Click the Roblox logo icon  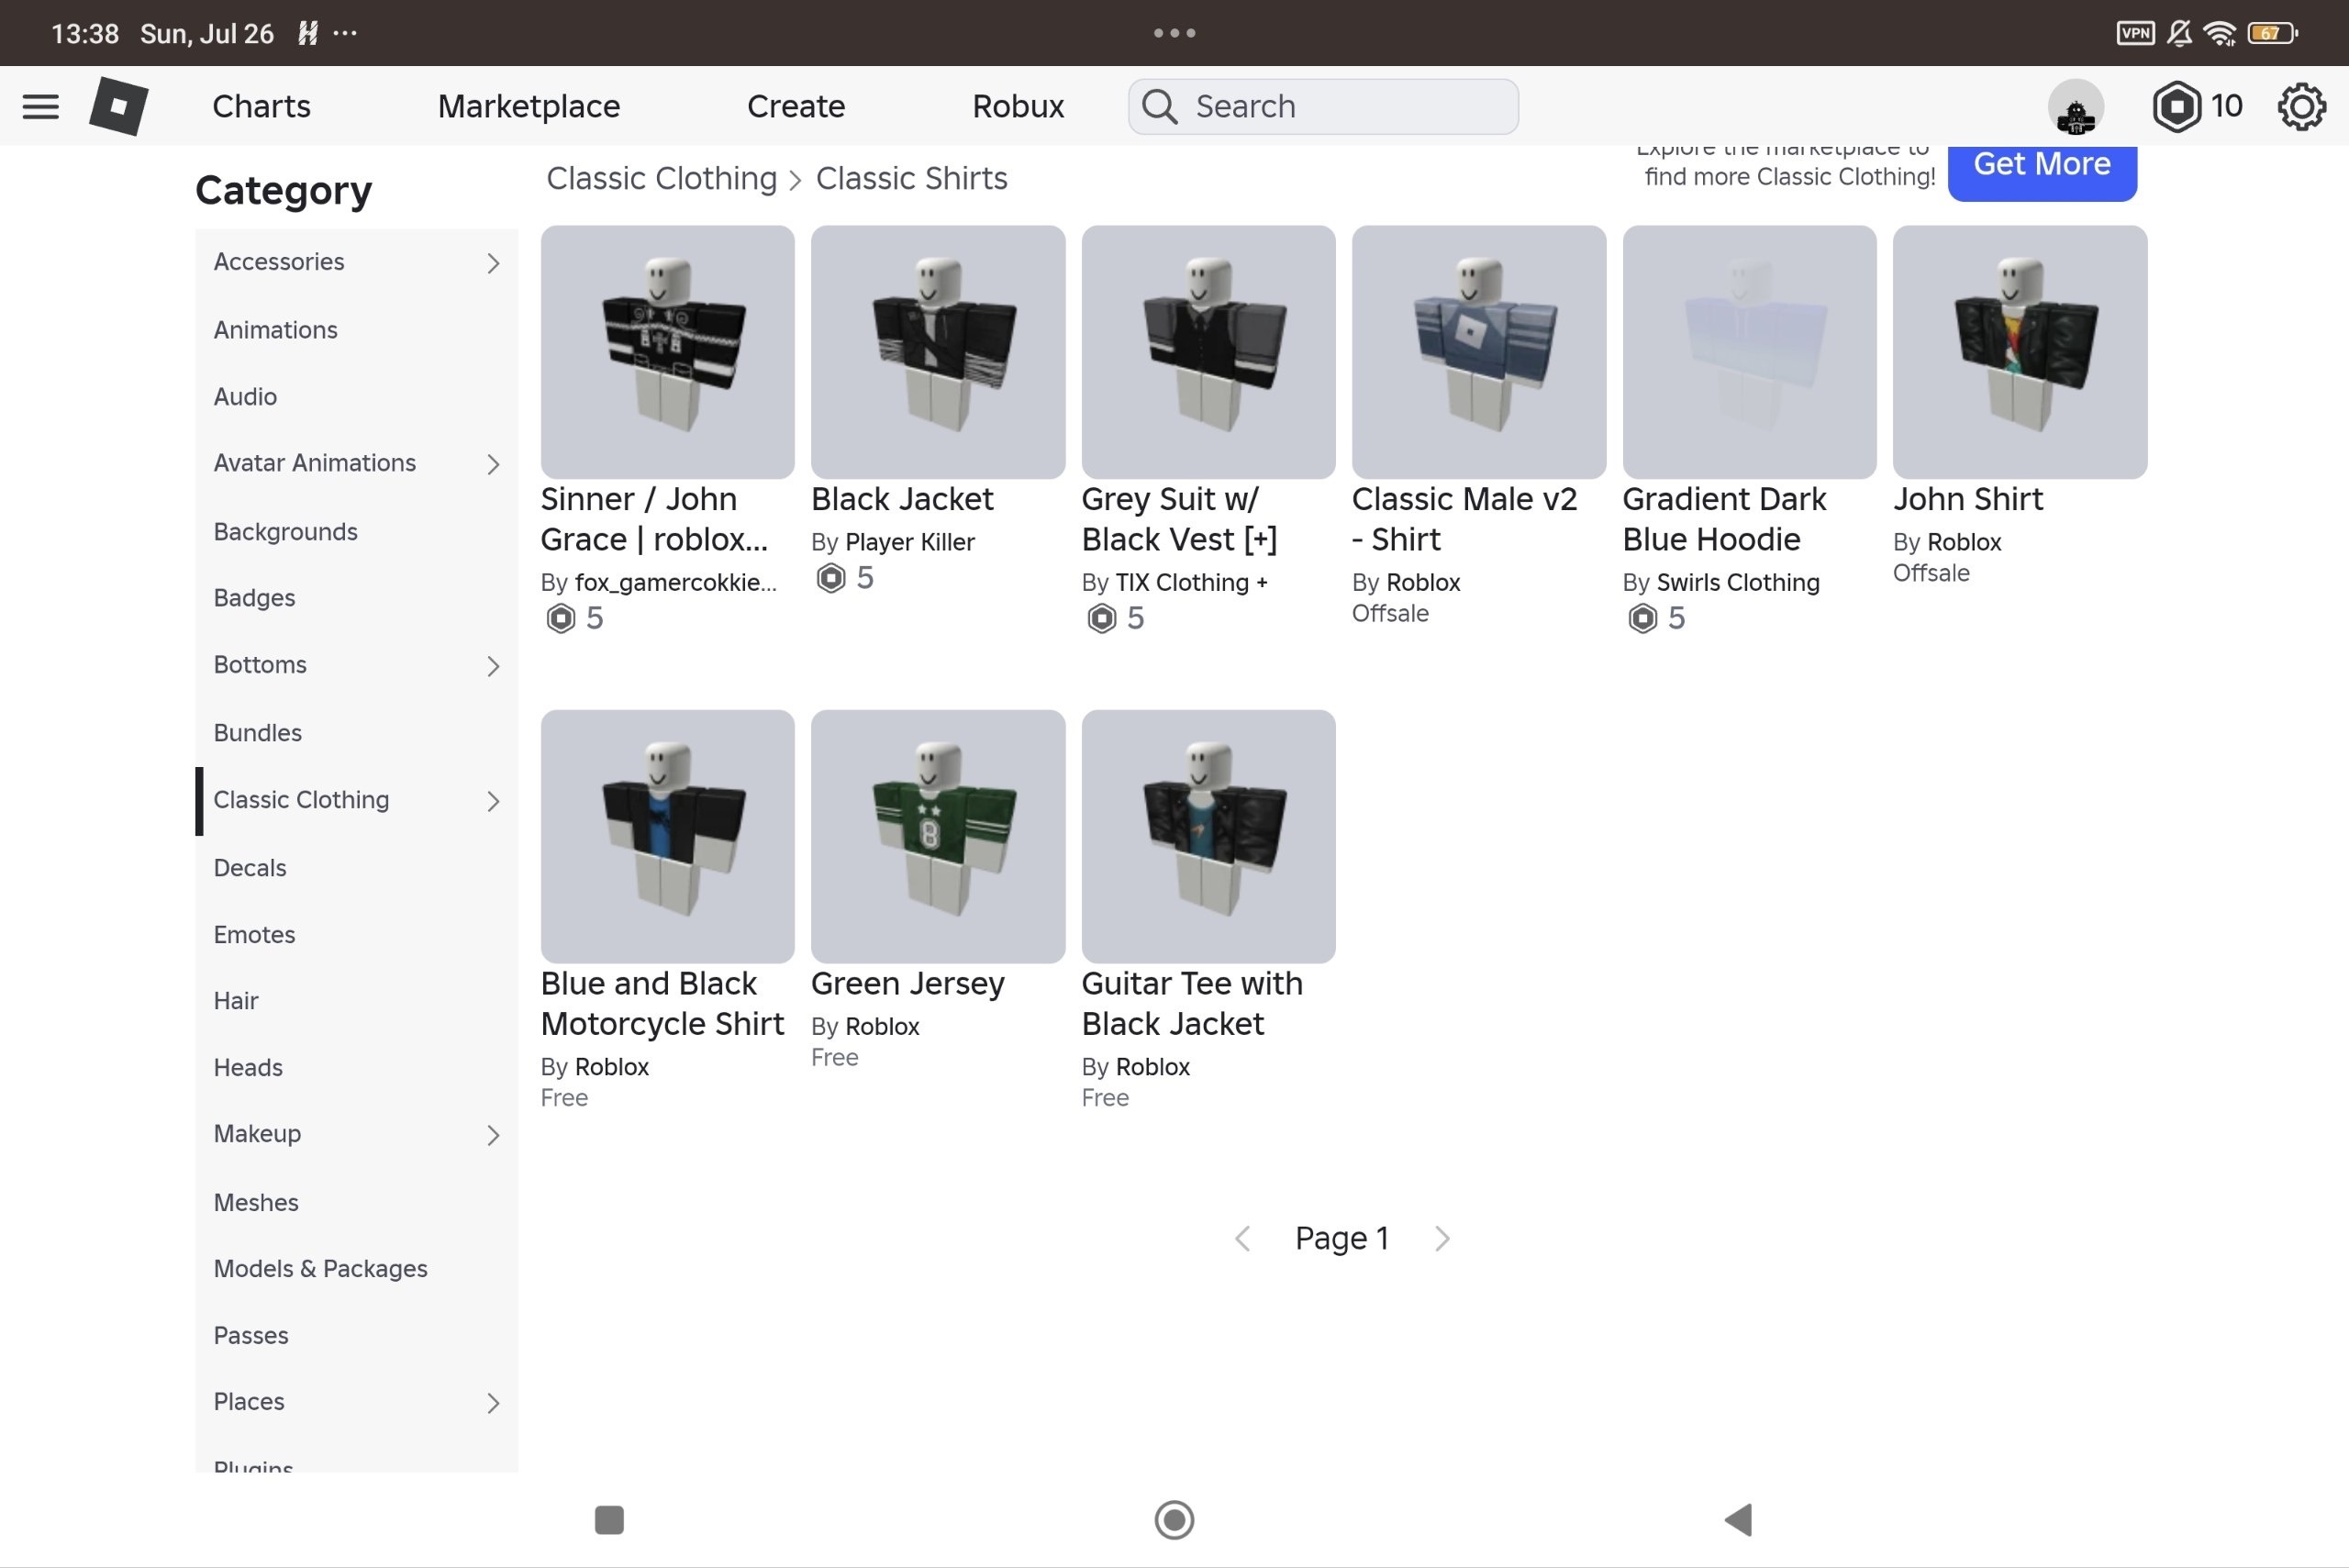[x=119, y=106]
